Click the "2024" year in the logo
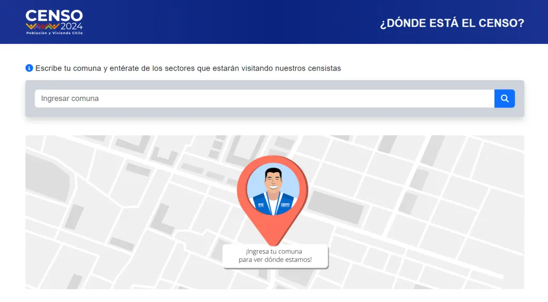 point(72,26)
